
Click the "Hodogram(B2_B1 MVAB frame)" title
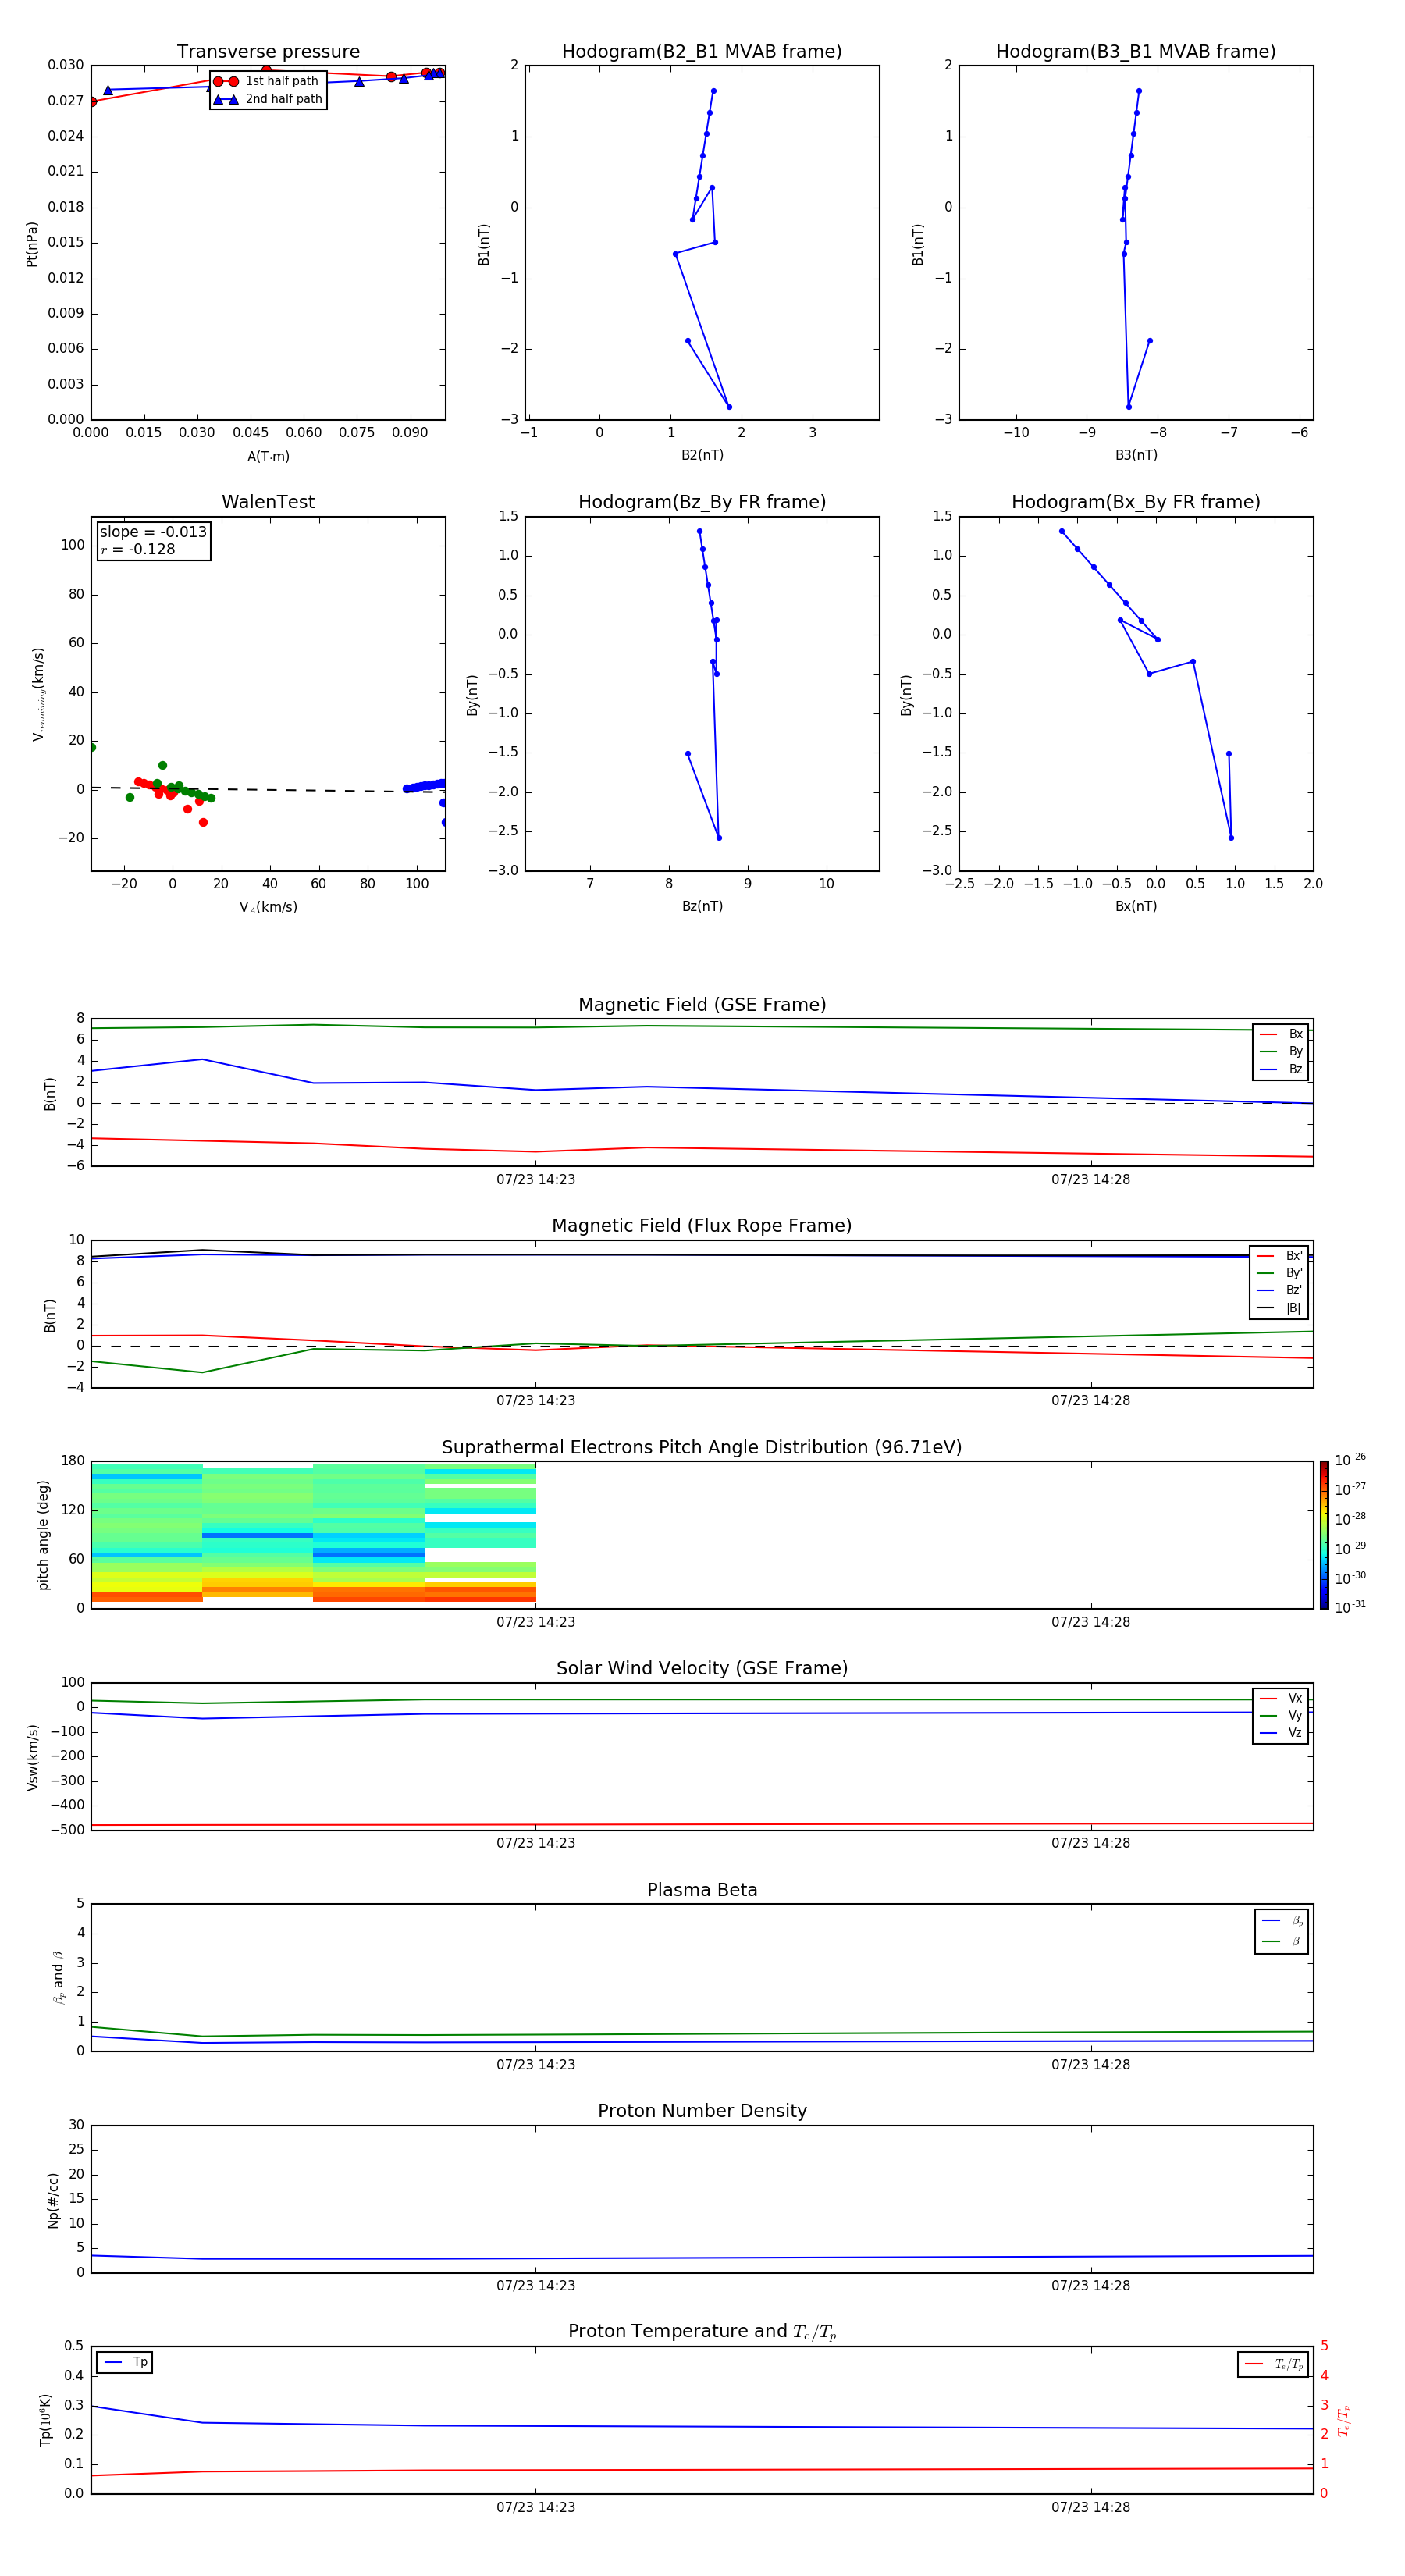pyautogui.click(x=702, y=52)
